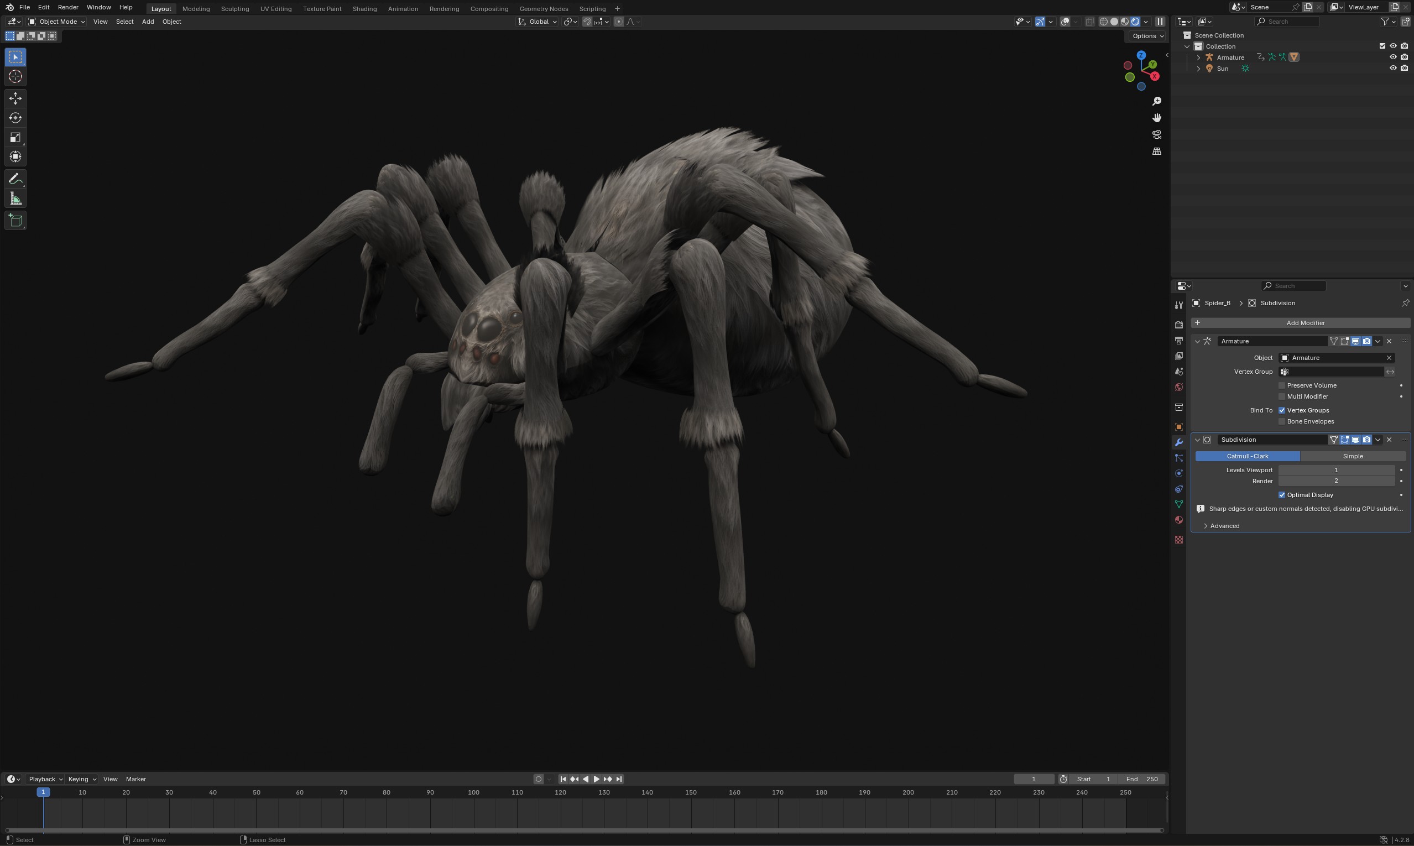Select the Annotate tool
The image size is (1414, 846).
tap(15, 179)
